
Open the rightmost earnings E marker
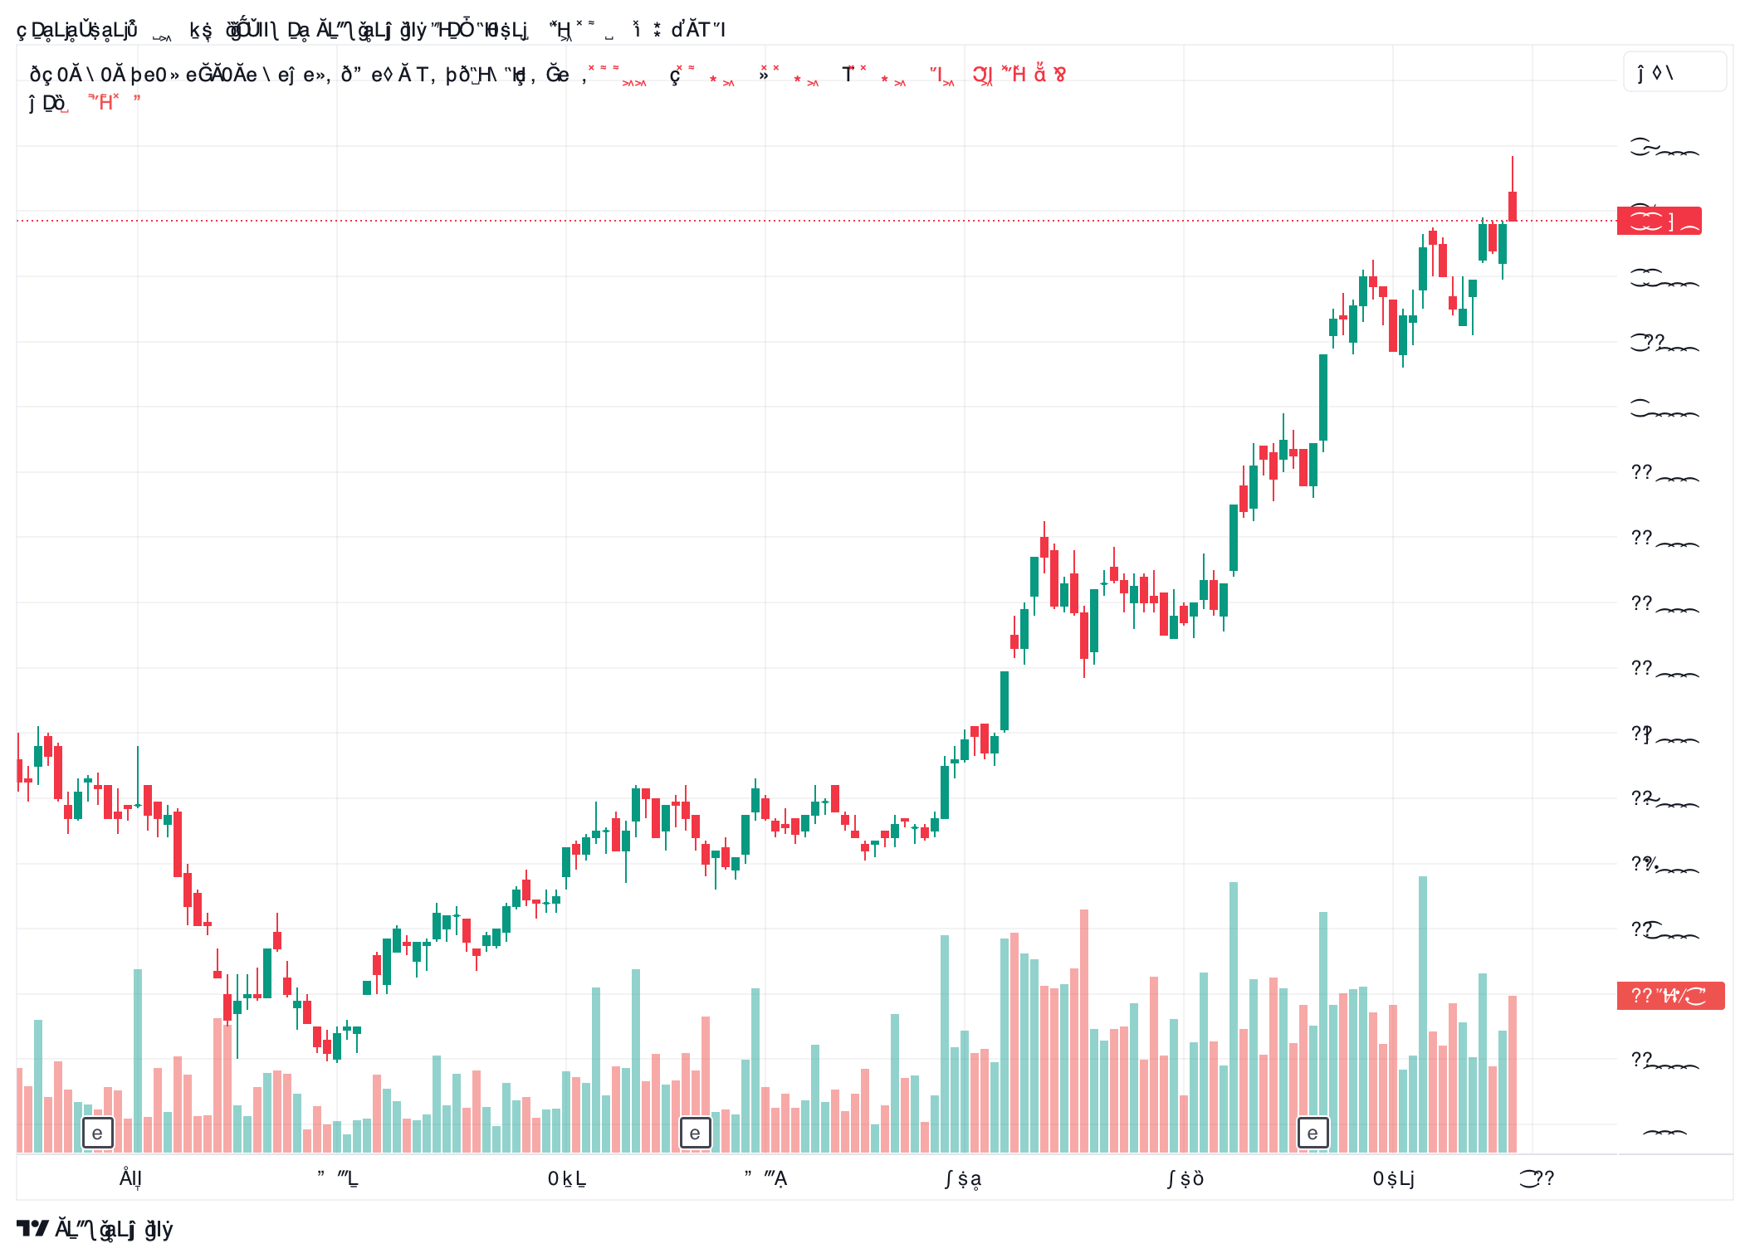tap(1312, 1133)
